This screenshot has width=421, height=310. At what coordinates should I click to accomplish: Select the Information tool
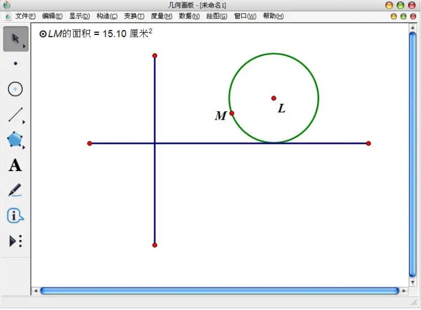(15, 216)
